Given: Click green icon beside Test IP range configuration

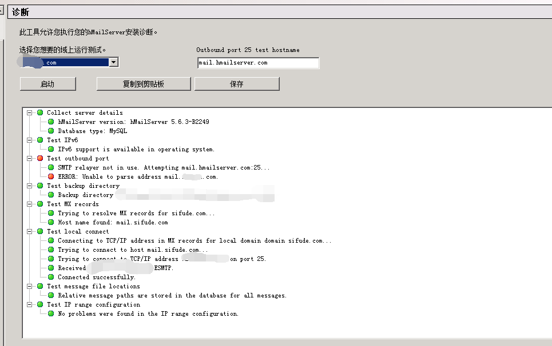Looking at the screenshot, I should (40, 304).
